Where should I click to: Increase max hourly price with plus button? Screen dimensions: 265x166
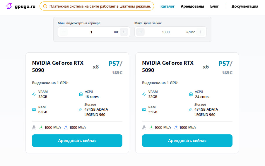[201, 32]
